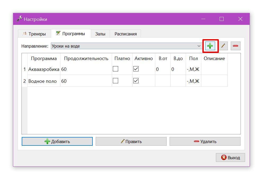Toggle the Активно checkbox for Водное поло
The width and height of the screenshot is (262, 178).
point(136,81)
